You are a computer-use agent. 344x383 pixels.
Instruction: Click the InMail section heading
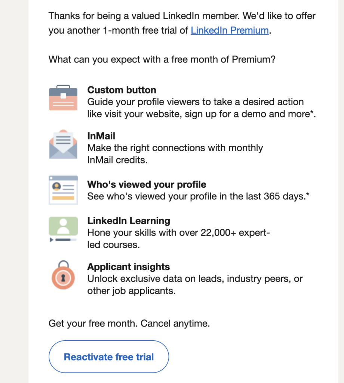click(101, 136)
